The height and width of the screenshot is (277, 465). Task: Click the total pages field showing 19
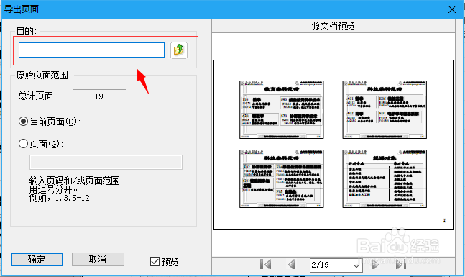[x=99, y=96]
